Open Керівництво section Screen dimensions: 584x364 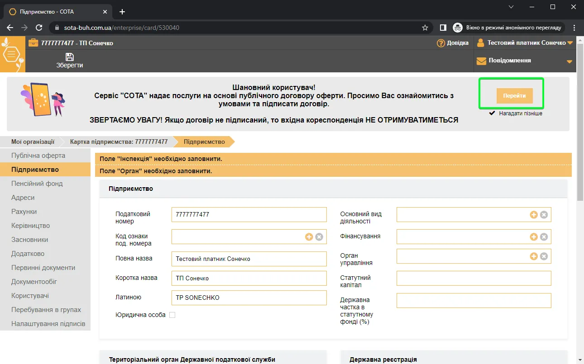point(45,226)
